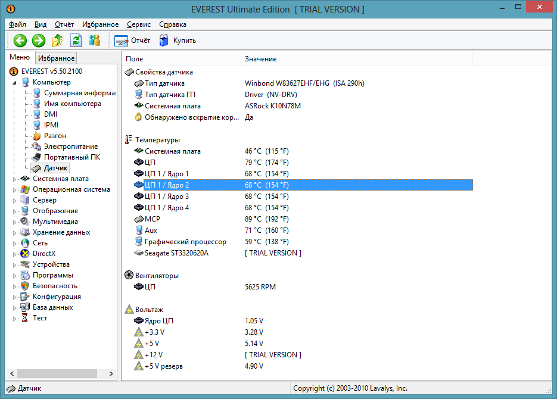This screenshot has height=399, width=557.
Task: Select the EVEREST v5.50.2100 root icon
Action: (14, 71)
